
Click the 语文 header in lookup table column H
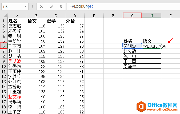(152, 41)
